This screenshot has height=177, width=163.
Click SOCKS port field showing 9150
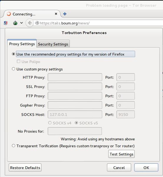pyautogui.click(x=126, y=114)
